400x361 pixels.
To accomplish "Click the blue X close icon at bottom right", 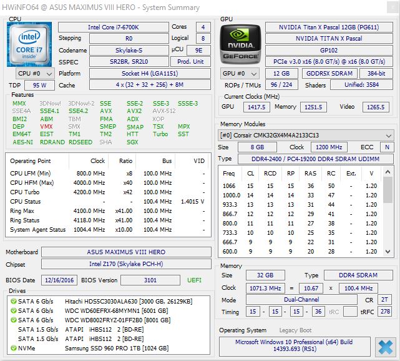I will [x=385, y=347].
